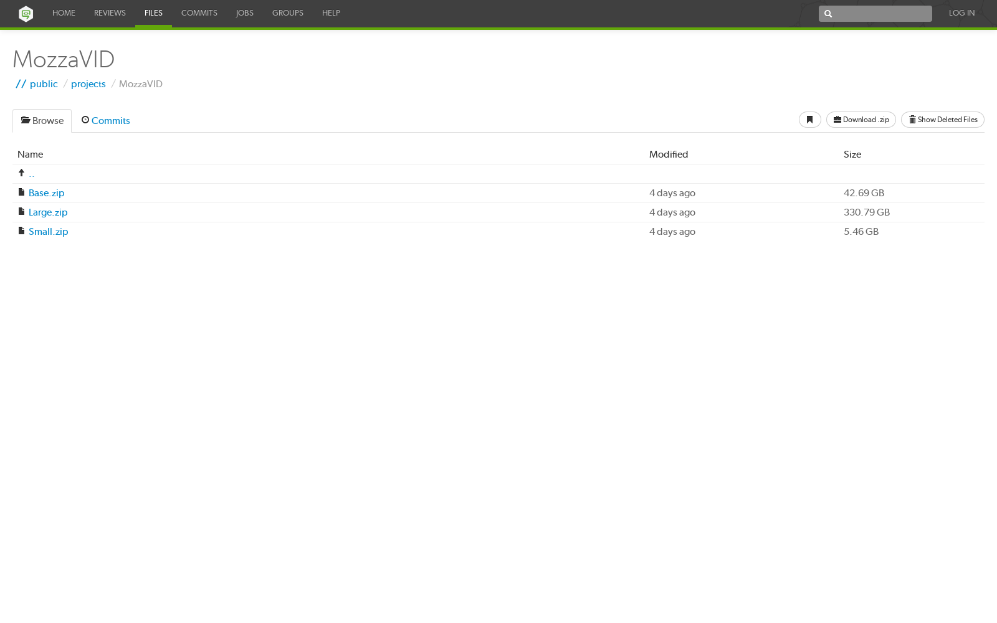Click the Modified column header
The image size is (997, 623).
click(669, 155)
